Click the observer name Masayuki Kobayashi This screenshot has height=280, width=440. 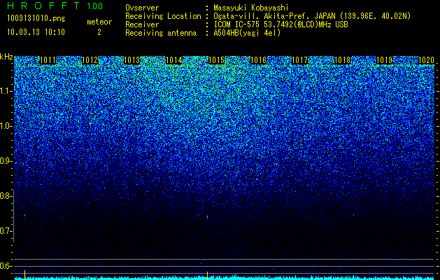coord(251,8)
